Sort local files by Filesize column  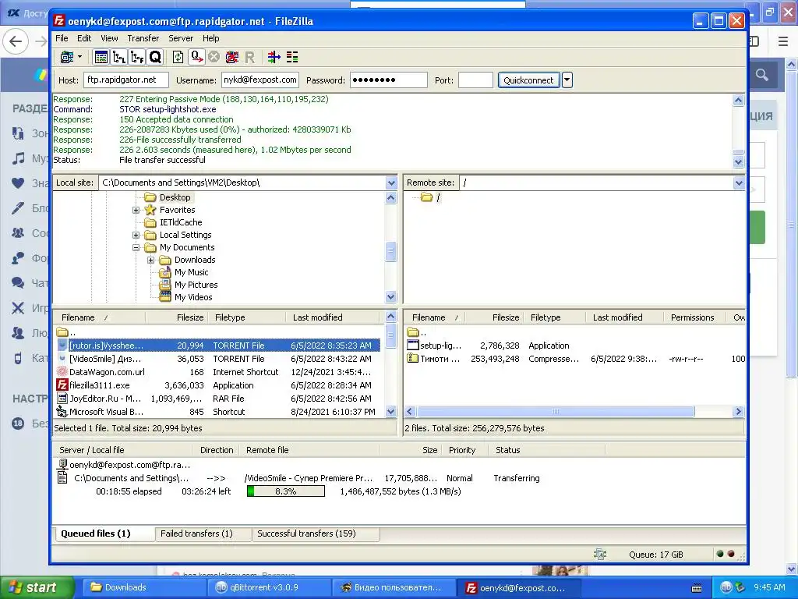175,317
